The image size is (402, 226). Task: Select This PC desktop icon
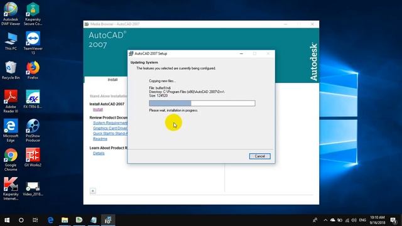pos(11,41)
